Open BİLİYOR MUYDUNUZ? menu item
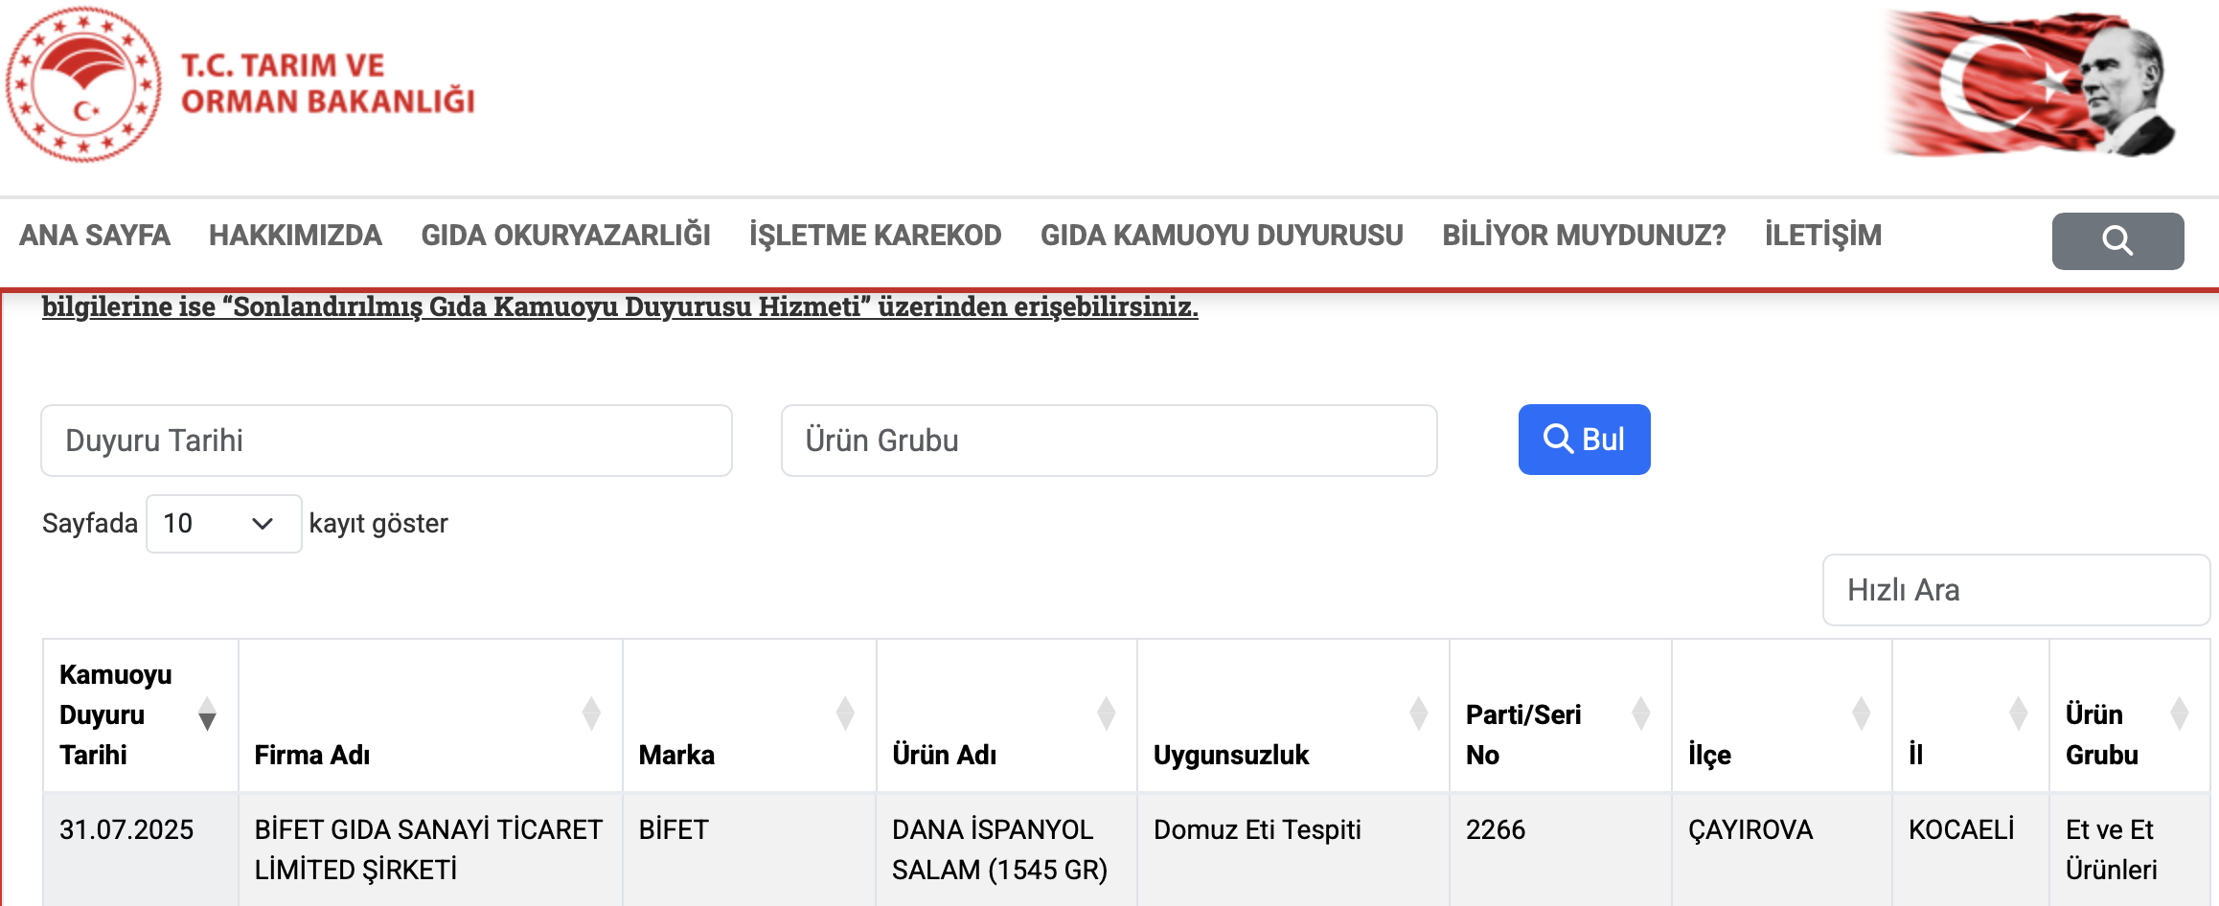 click(1584, 236)
